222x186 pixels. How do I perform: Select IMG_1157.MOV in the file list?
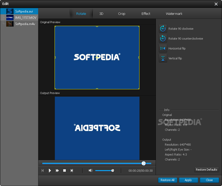click(19, 18)
